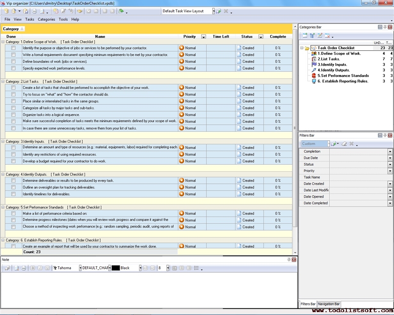This screenshot has width=394, height=315.
Task: Open the Default Task View Layout dropdown
Action: [x=213, y=11]
